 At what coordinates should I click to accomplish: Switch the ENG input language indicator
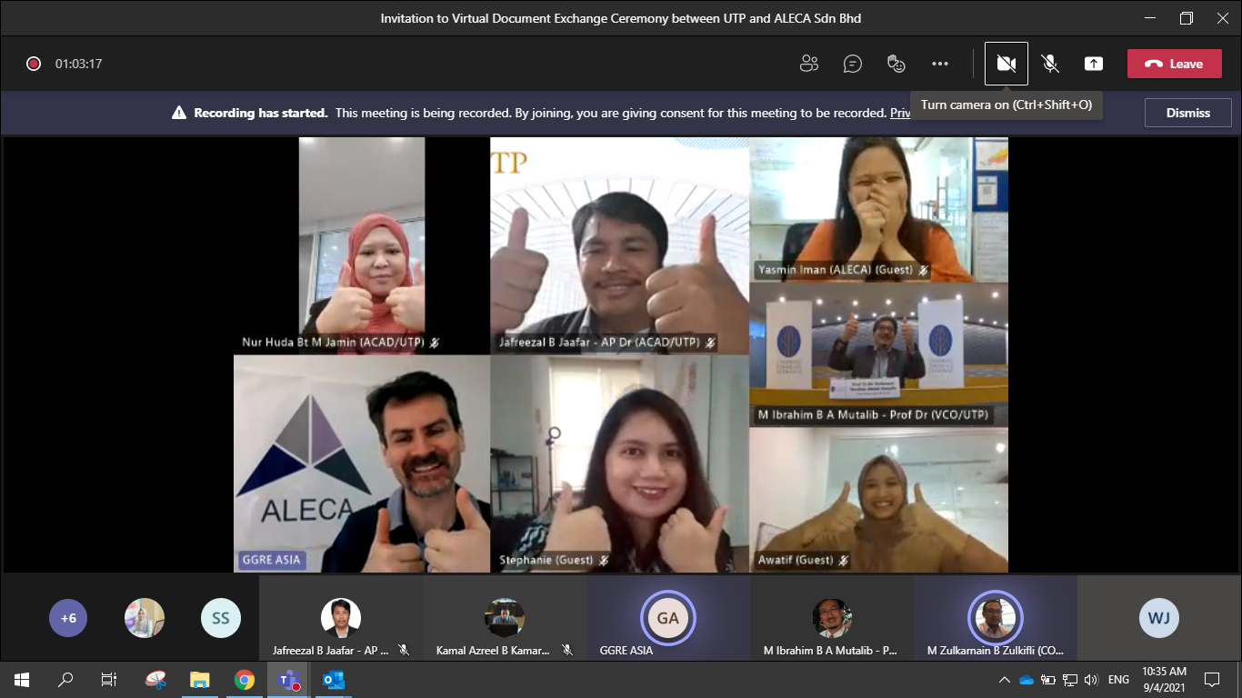coord(1119,680)
